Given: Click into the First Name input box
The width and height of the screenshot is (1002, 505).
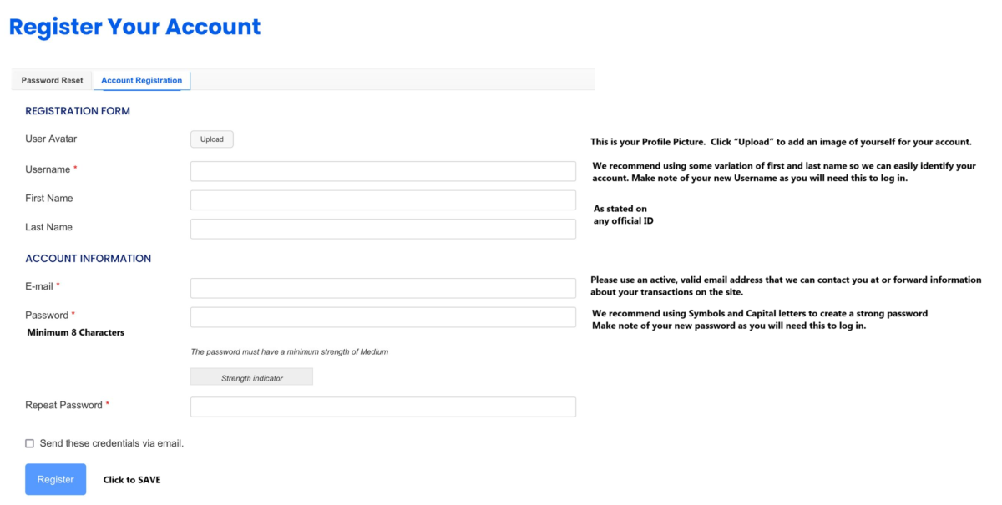Looking at the screenshot, I should pyautogui.click(x=383, y=200).
